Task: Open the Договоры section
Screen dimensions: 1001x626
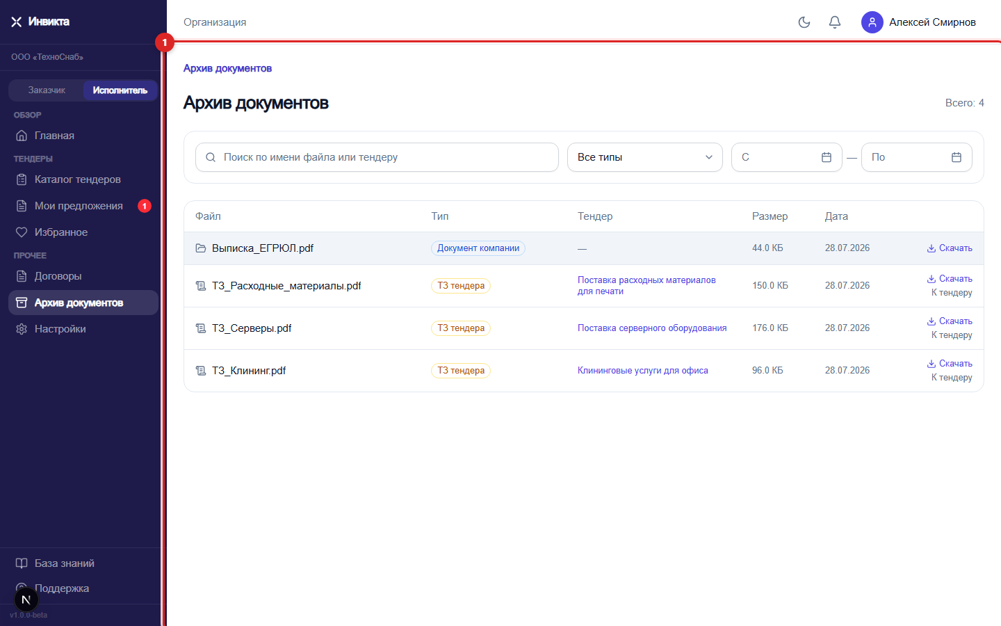Action: click(83, 276)
